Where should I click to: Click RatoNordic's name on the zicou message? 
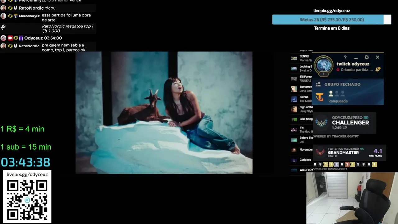pyautogui.click(x=31, y=8)
